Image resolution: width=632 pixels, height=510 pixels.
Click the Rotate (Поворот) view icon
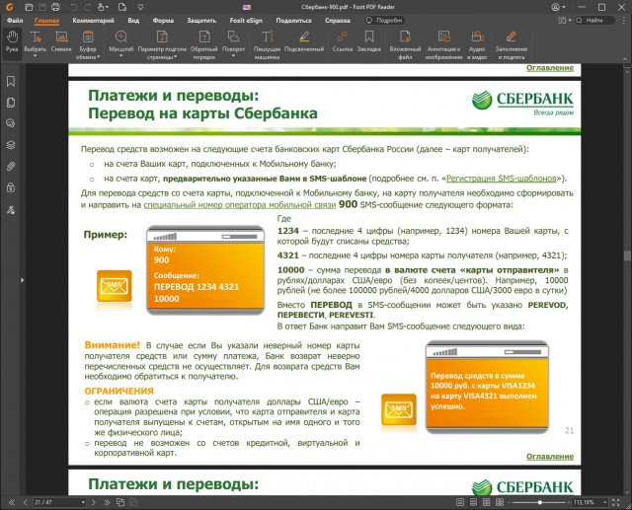coord(233,36)
